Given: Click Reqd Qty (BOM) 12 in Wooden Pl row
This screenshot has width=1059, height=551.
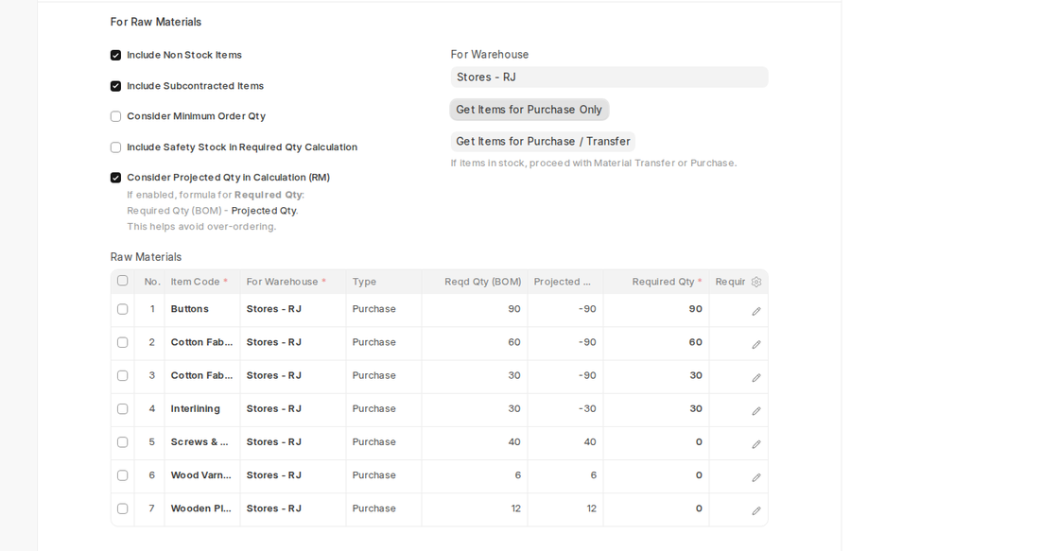Looking at the screenshot, I should pyautogui.click(x=475, y=508).
